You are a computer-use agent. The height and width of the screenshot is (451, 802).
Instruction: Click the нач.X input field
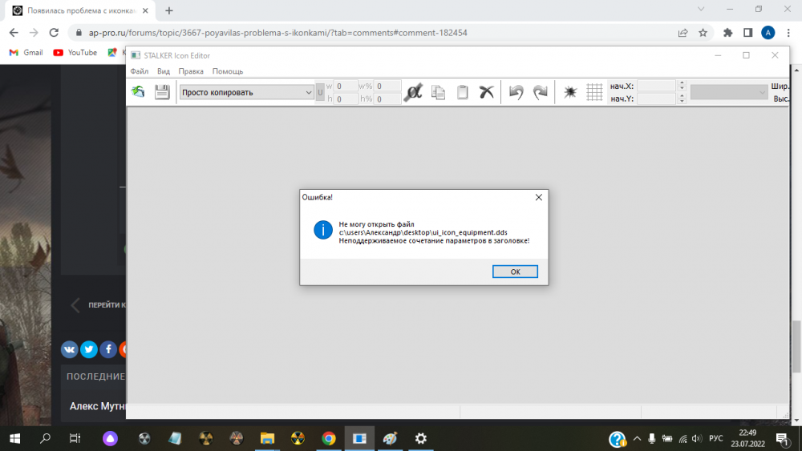click(657, 86)
